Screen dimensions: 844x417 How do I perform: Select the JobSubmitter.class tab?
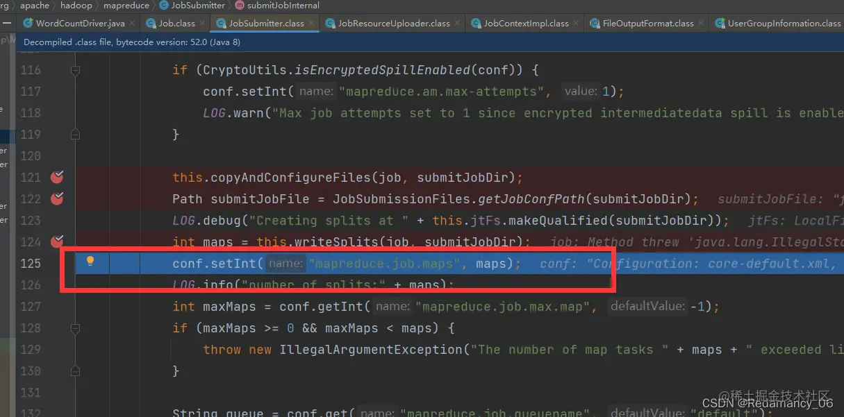pos(267,24)
